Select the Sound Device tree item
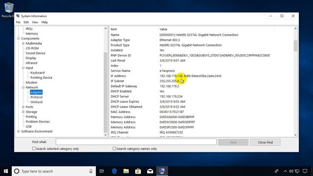This screenshot has height=176, width=313. pyautogui.click(x=36, y=53)
